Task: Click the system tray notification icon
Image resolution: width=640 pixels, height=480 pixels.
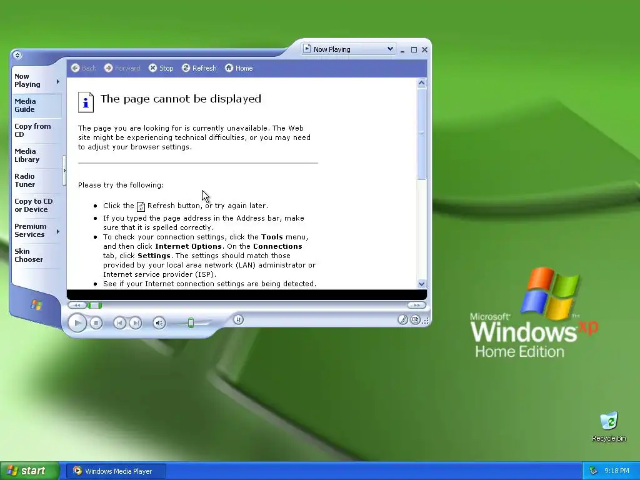Action: [x=594, y=471]
